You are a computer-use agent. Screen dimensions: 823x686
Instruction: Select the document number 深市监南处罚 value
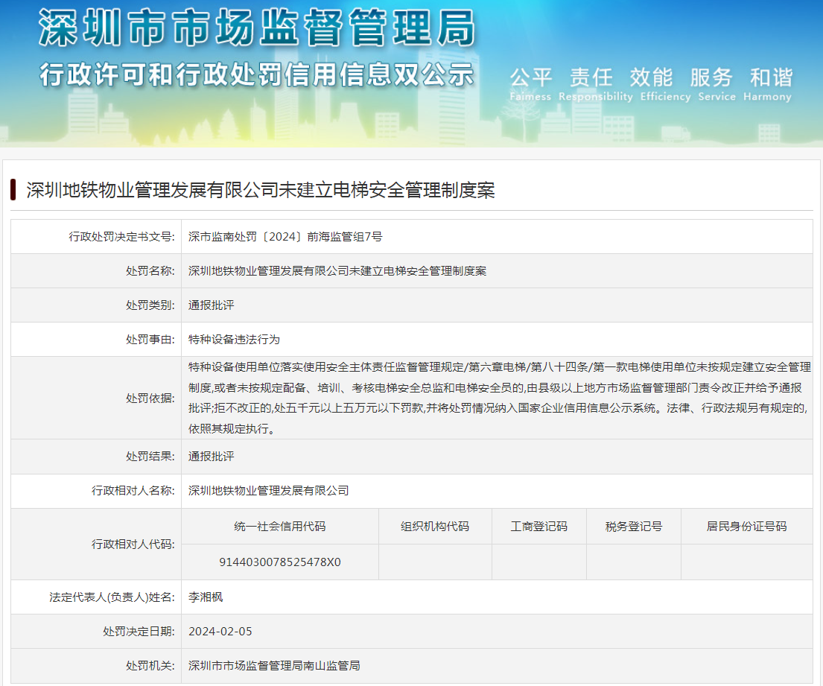point(285,237)
